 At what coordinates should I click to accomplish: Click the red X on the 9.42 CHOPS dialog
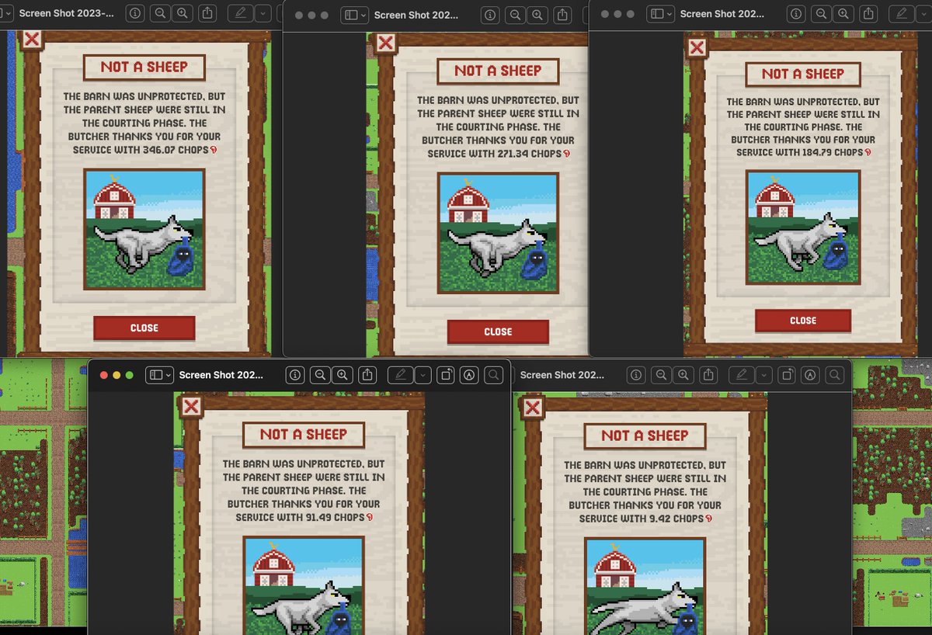tap(533, 408)
